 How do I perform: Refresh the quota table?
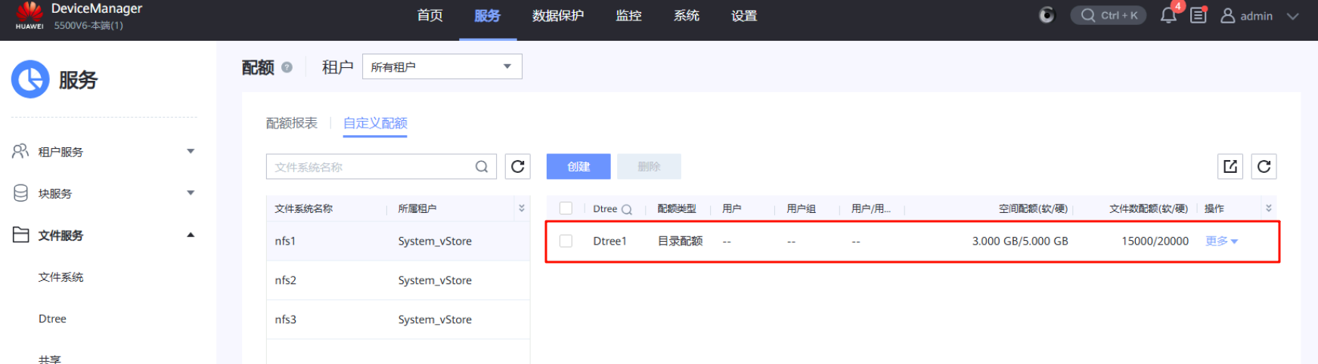(x=1264, y=167)
